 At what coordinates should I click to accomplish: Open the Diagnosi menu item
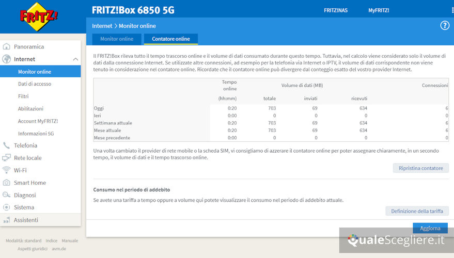click(25, 195)
